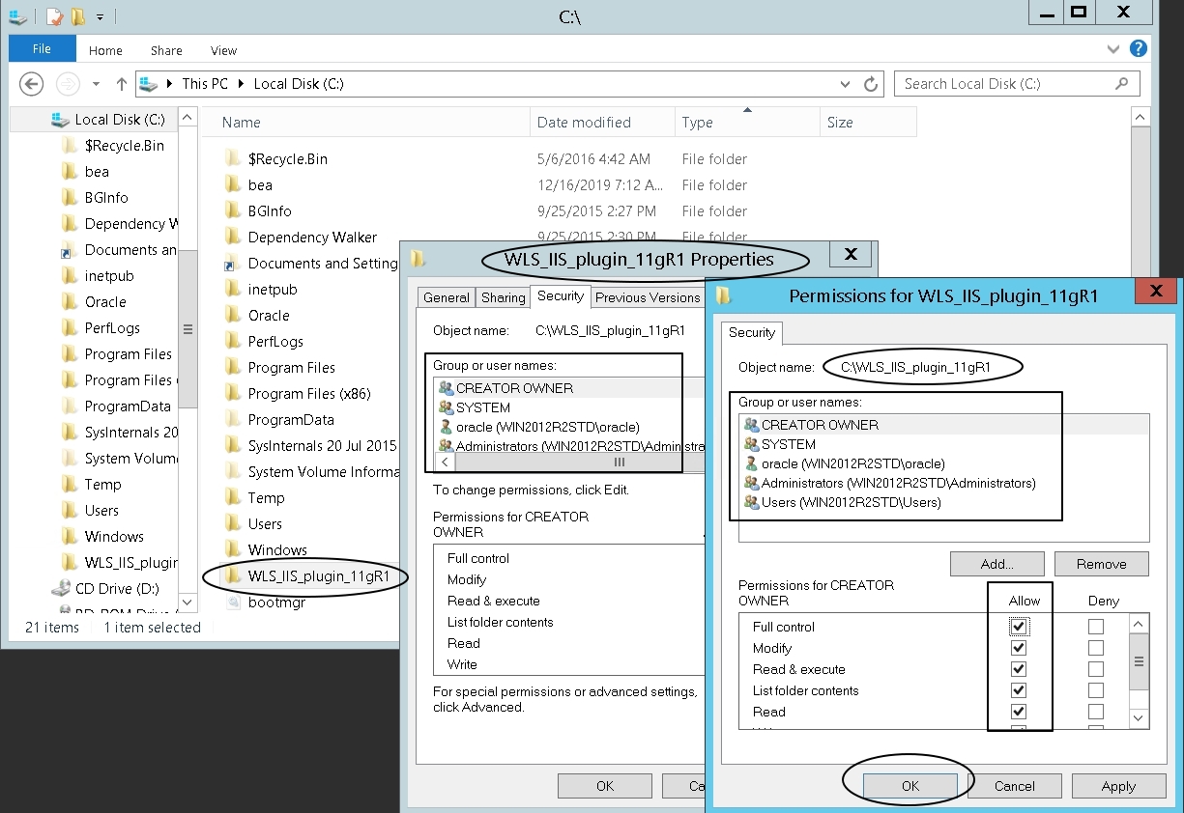The image size is (1184, 813).
Task: Select Oracle folder icon in file list
Action: [x=233, y=315]
